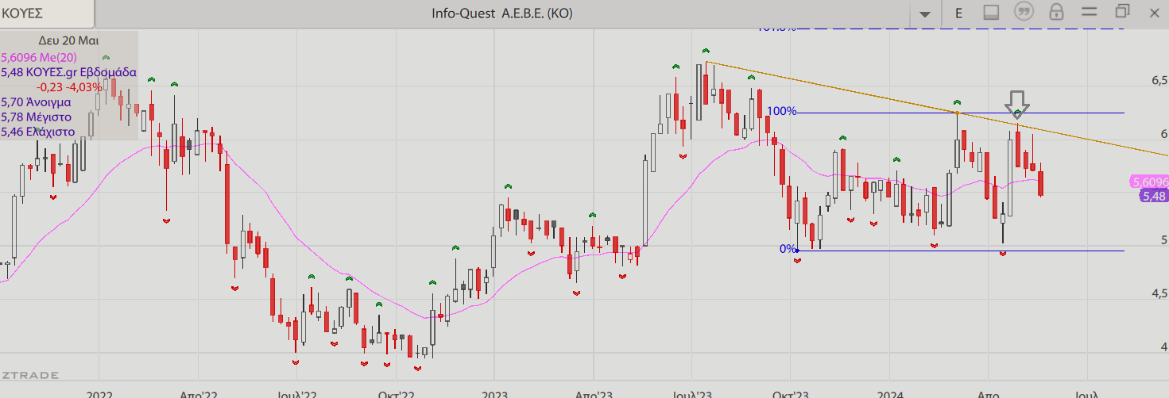The width and height of the screenshot is (1169, 398).
Task: Click the purple 5,48 last price tag
Action: click(x=1153, y=196)
